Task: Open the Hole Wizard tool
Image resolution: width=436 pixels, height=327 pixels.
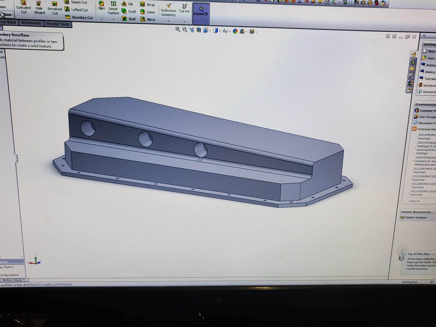Action: coord(39,8)
